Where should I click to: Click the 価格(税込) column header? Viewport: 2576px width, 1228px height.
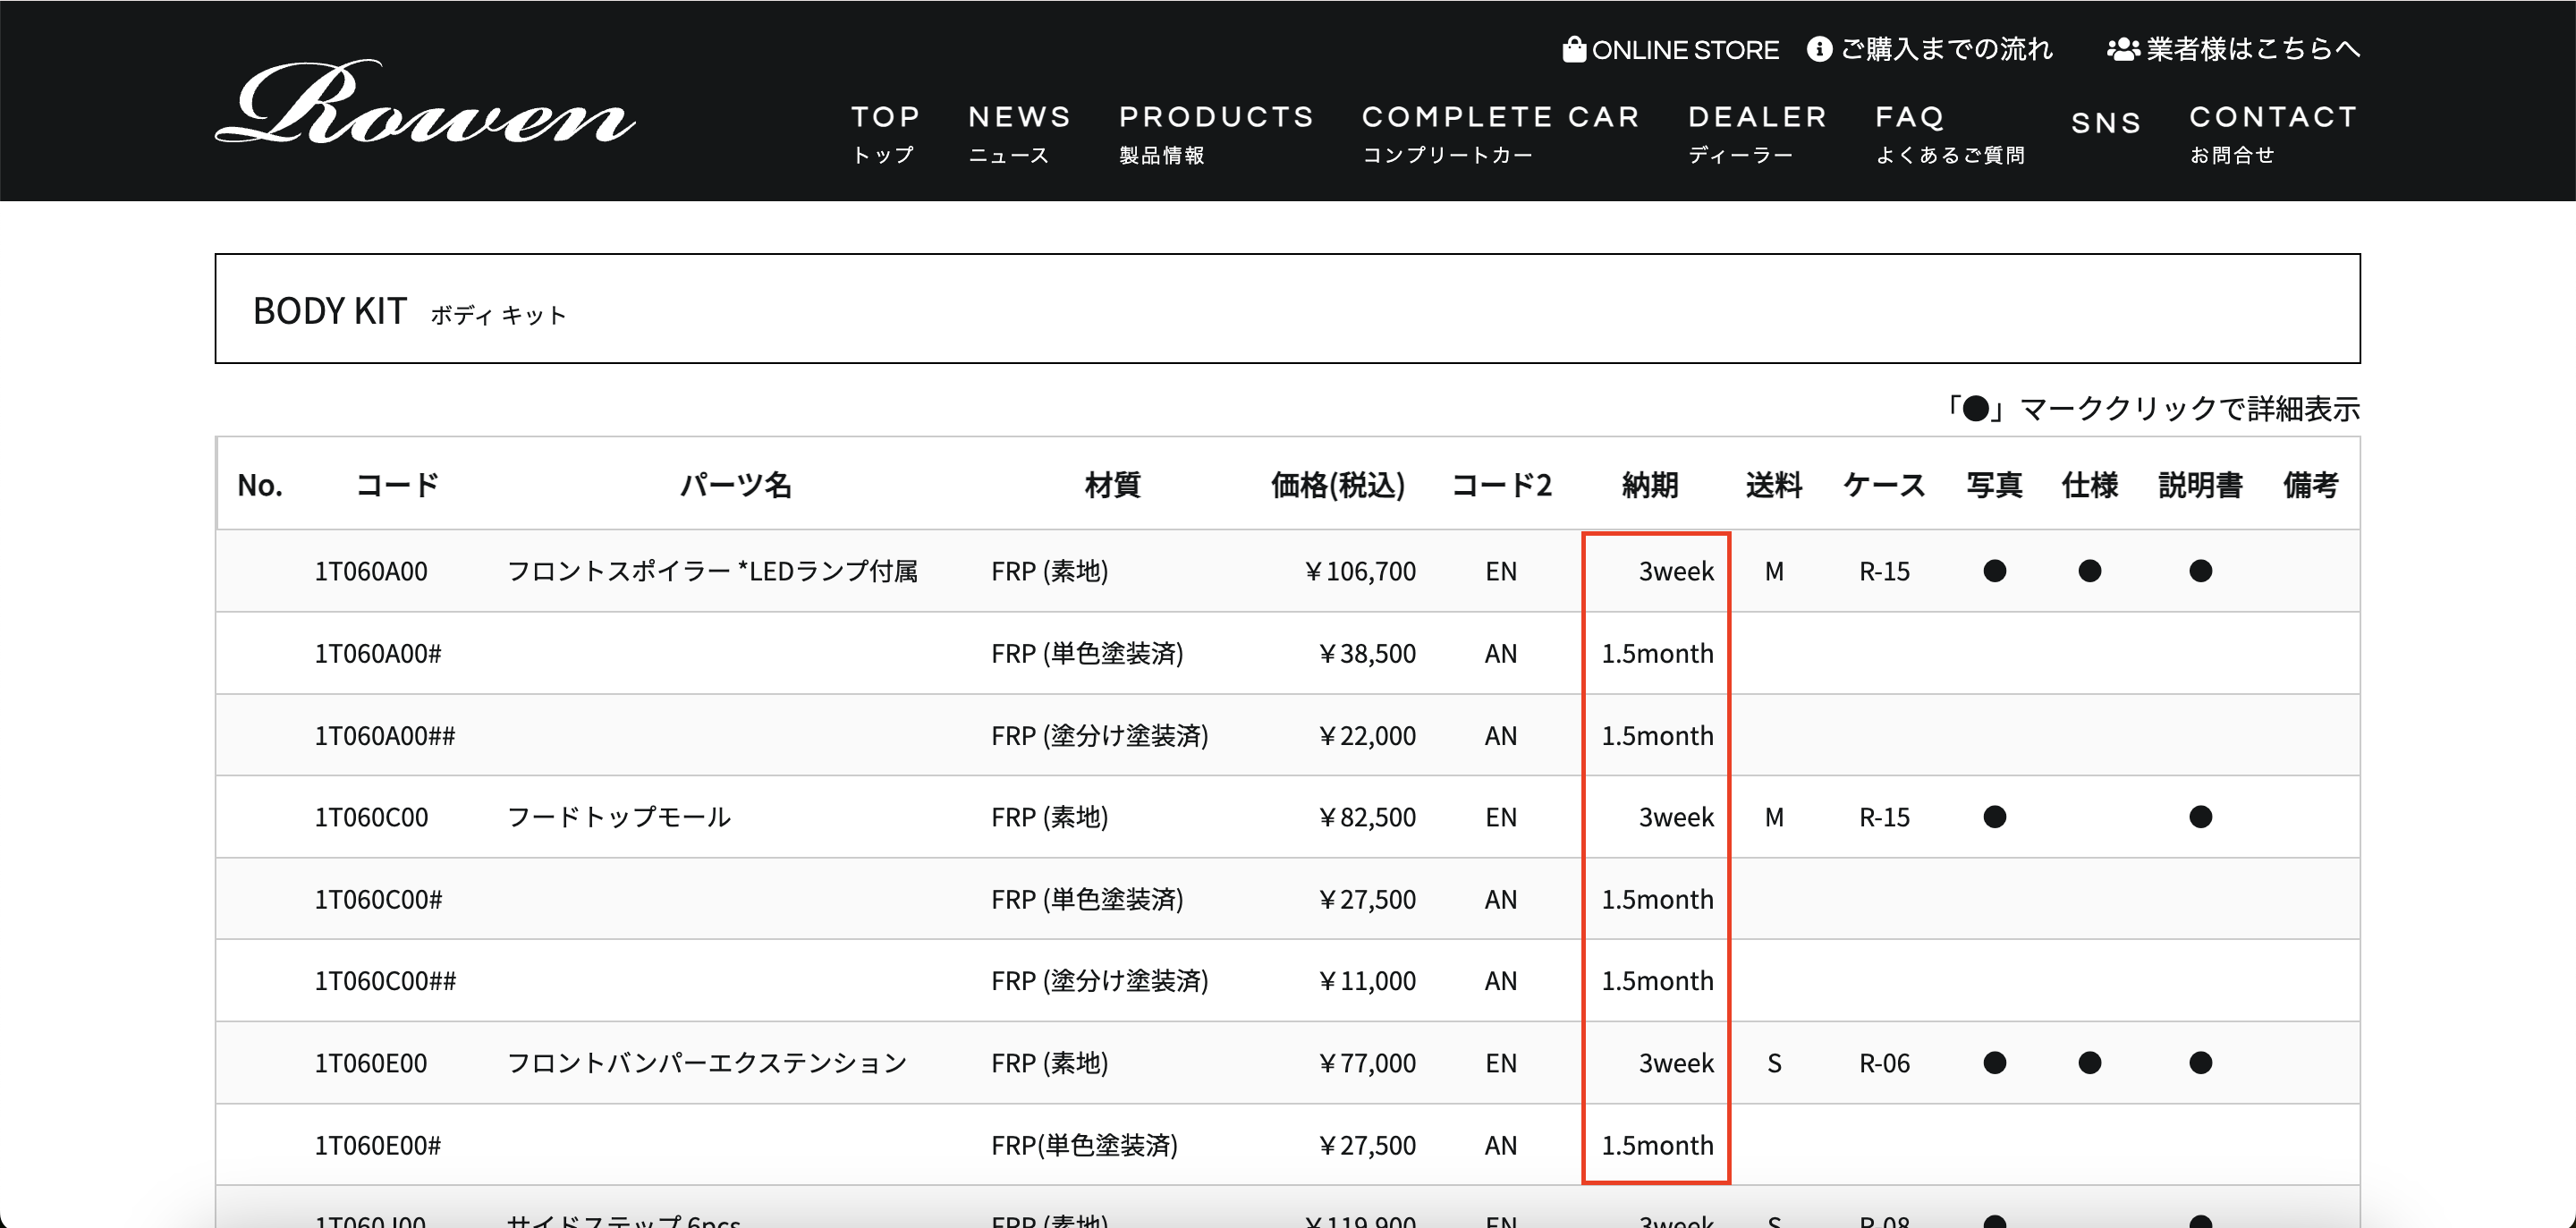(1338, 485)
